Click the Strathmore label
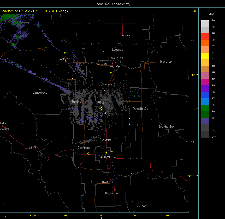225x219 pixels. 135,158
